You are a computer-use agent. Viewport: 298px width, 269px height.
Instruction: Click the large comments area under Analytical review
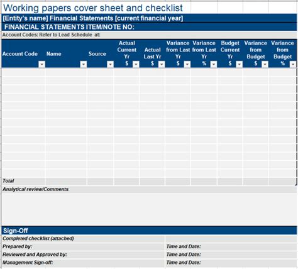point(149,209)
